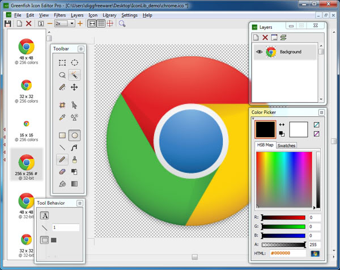Select the Magic Wand tool

(74, 75)
